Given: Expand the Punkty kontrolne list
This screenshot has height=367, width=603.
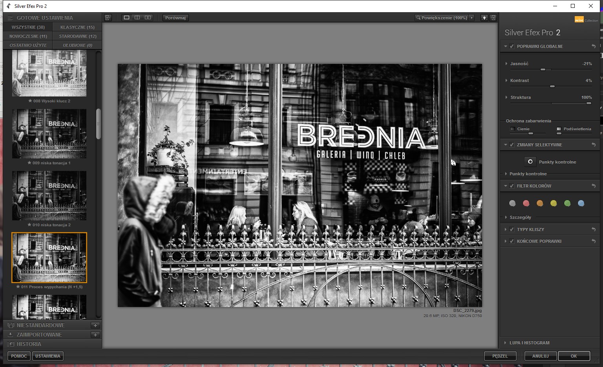Looking at the screenshot, I should [x=506, y=174].
